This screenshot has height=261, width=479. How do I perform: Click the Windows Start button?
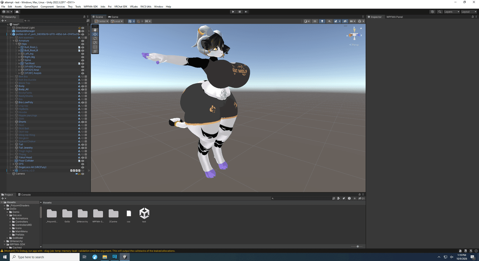pyautogui.click(x=4, y=257)
